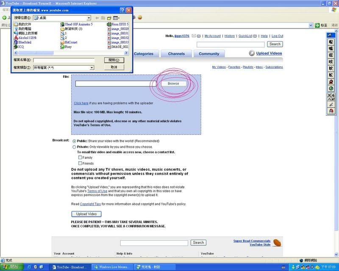The height and width of the screenshot is (271, 339).
Task: Click the 取消 cancel button in dialog
Action: click(114, 67)
